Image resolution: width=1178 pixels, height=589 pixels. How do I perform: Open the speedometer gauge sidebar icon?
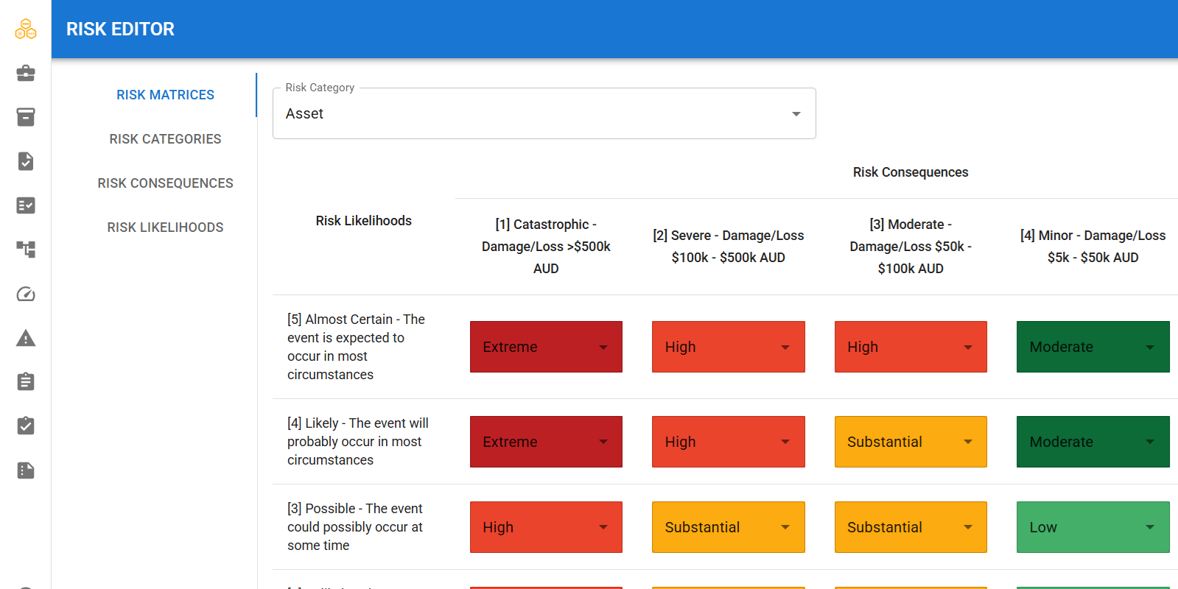tap(26, 294)
